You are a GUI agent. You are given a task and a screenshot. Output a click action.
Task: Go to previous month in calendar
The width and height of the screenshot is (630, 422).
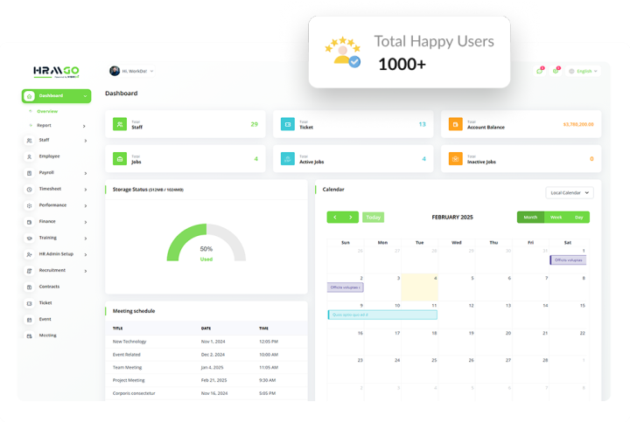click(x=334, y=218)
